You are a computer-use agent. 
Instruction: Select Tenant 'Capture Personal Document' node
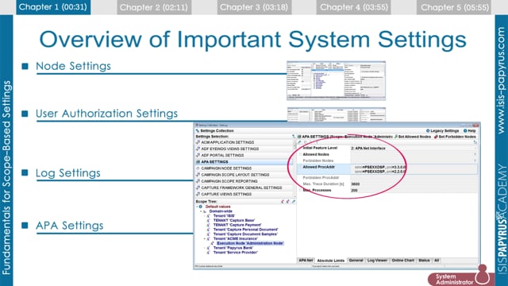(x=245, y=230)
